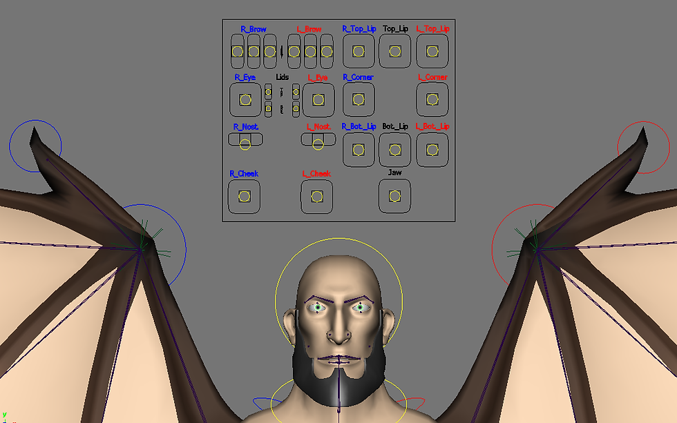The width and height of the screenshot is (677, 423).
Task: Select the right eye Bot lid control
Action: pyautogui.click(x=268, y=108)
